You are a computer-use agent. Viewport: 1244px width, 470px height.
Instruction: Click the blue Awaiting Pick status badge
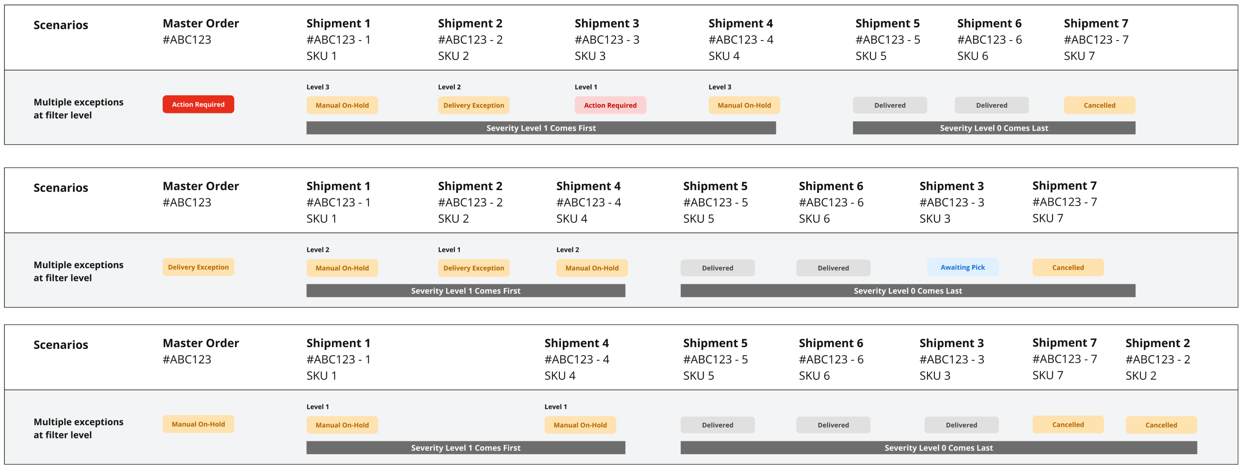962,267
